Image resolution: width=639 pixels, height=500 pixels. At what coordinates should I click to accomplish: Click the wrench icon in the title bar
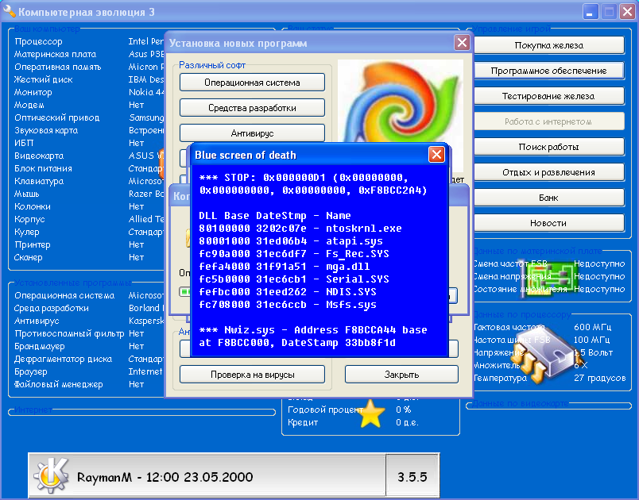click(x=9, y=11)
